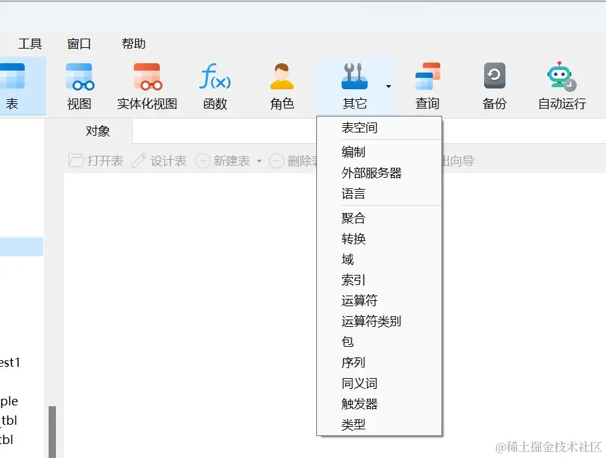Switch to the 对象 tab
This screenshot has height=458, width=606.
pyautogui.click(x=98, y=131)
